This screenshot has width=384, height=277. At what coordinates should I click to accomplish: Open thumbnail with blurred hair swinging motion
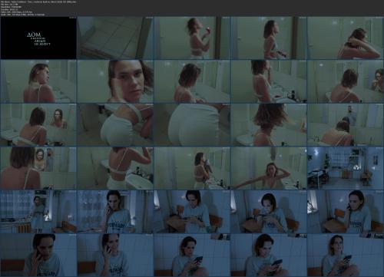(269, 124)
